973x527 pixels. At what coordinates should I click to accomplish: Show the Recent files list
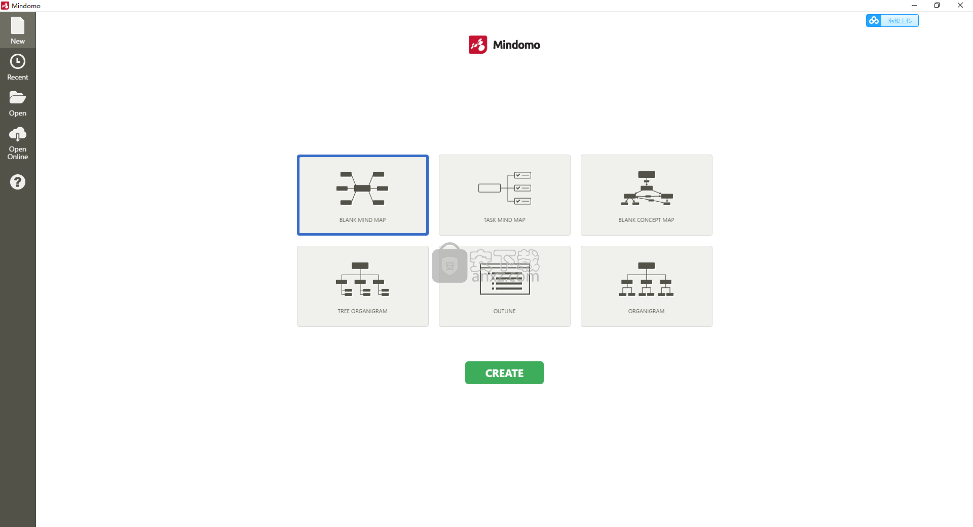pos(18,67)
